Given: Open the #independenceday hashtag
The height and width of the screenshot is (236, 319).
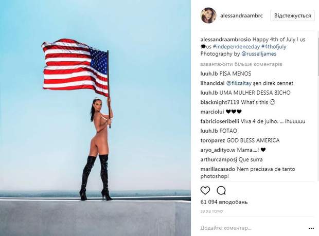Looking at the screenshot, I should tap(236, 47).
